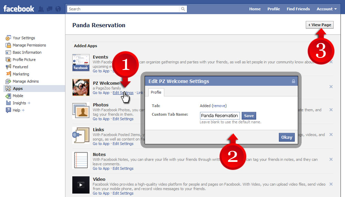Image resolution: width=345 pixels, height=197 pixels.
Task: Click the Okay button in dialog
Action: 287,137
